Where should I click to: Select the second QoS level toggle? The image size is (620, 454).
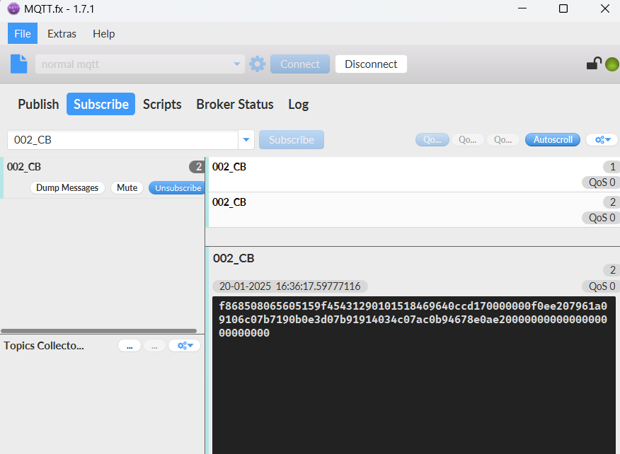(467, 139)
